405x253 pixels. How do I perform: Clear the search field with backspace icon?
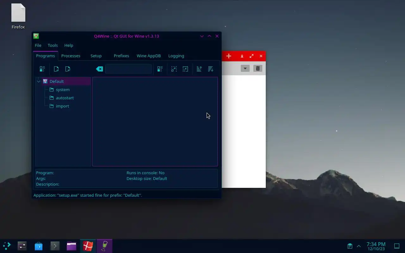point(99,69)
